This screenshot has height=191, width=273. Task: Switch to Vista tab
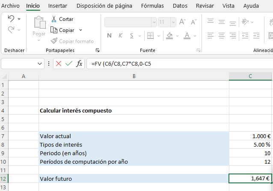pos(228,6)
